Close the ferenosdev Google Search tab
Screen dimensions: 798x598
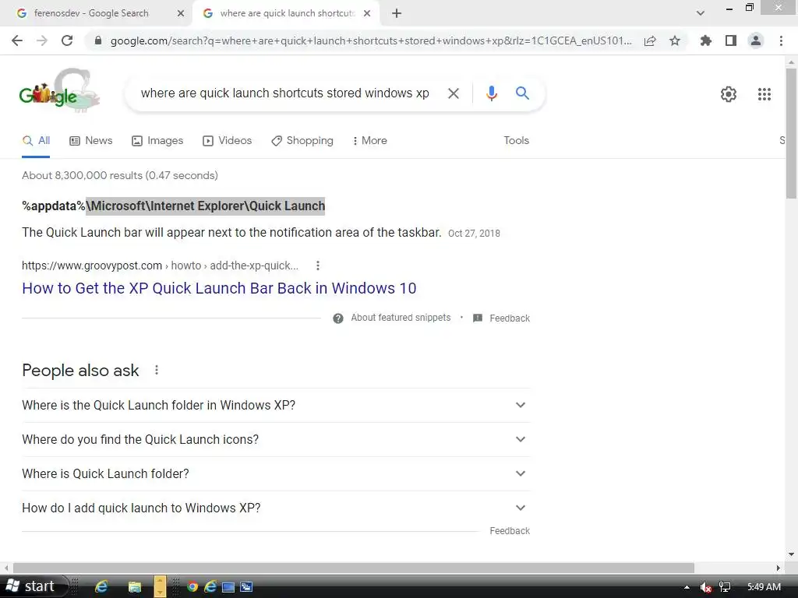[x=180, y=14]
